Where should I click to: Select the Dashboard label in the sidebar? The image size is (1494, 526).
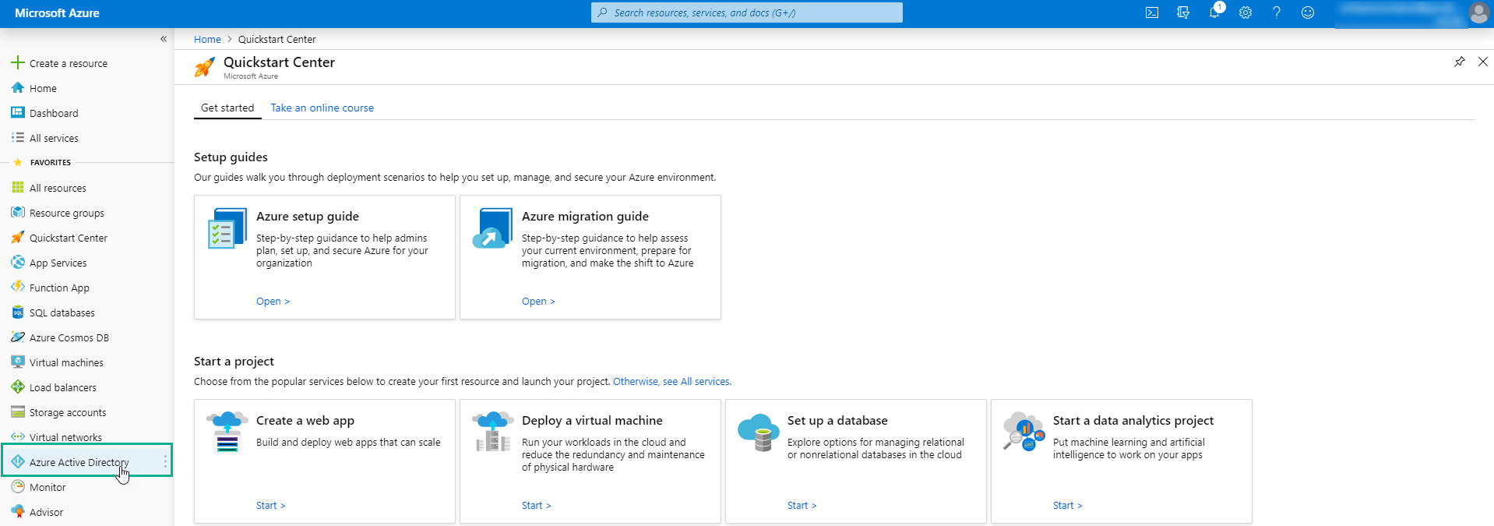(54, 113)
